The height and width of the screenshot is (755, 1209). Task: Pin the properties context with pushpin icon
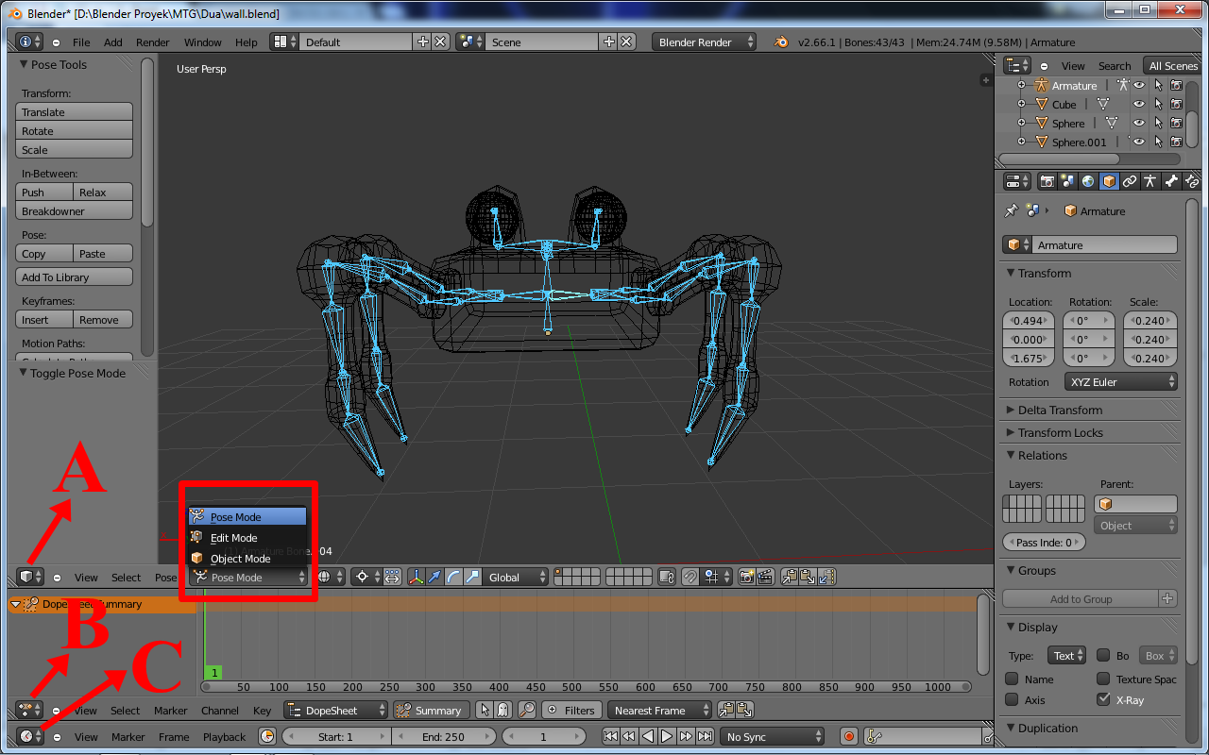[1012, 210]
